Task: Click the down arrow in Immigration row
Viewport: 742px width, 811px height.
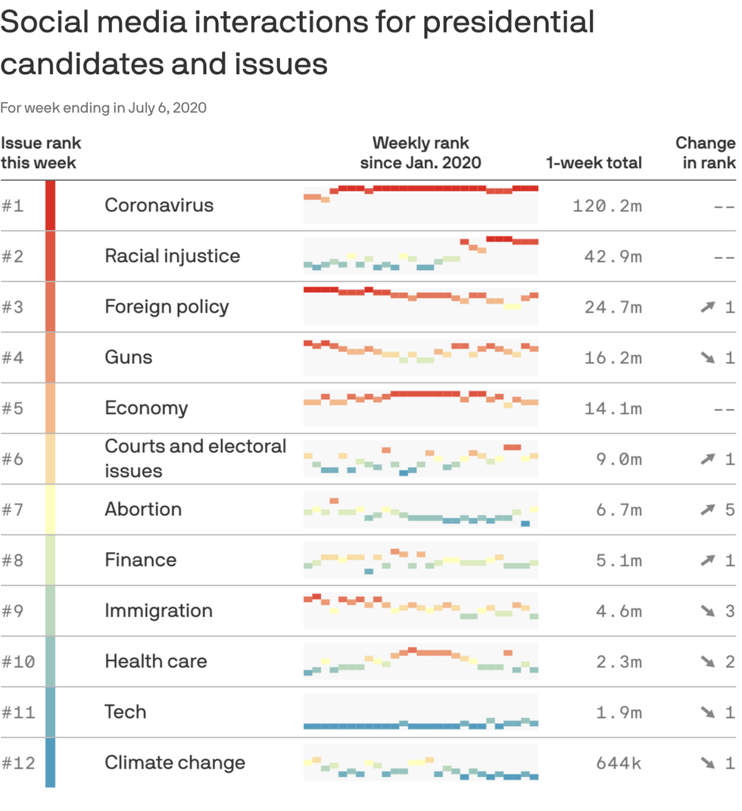Action: (x=708, y=611)
